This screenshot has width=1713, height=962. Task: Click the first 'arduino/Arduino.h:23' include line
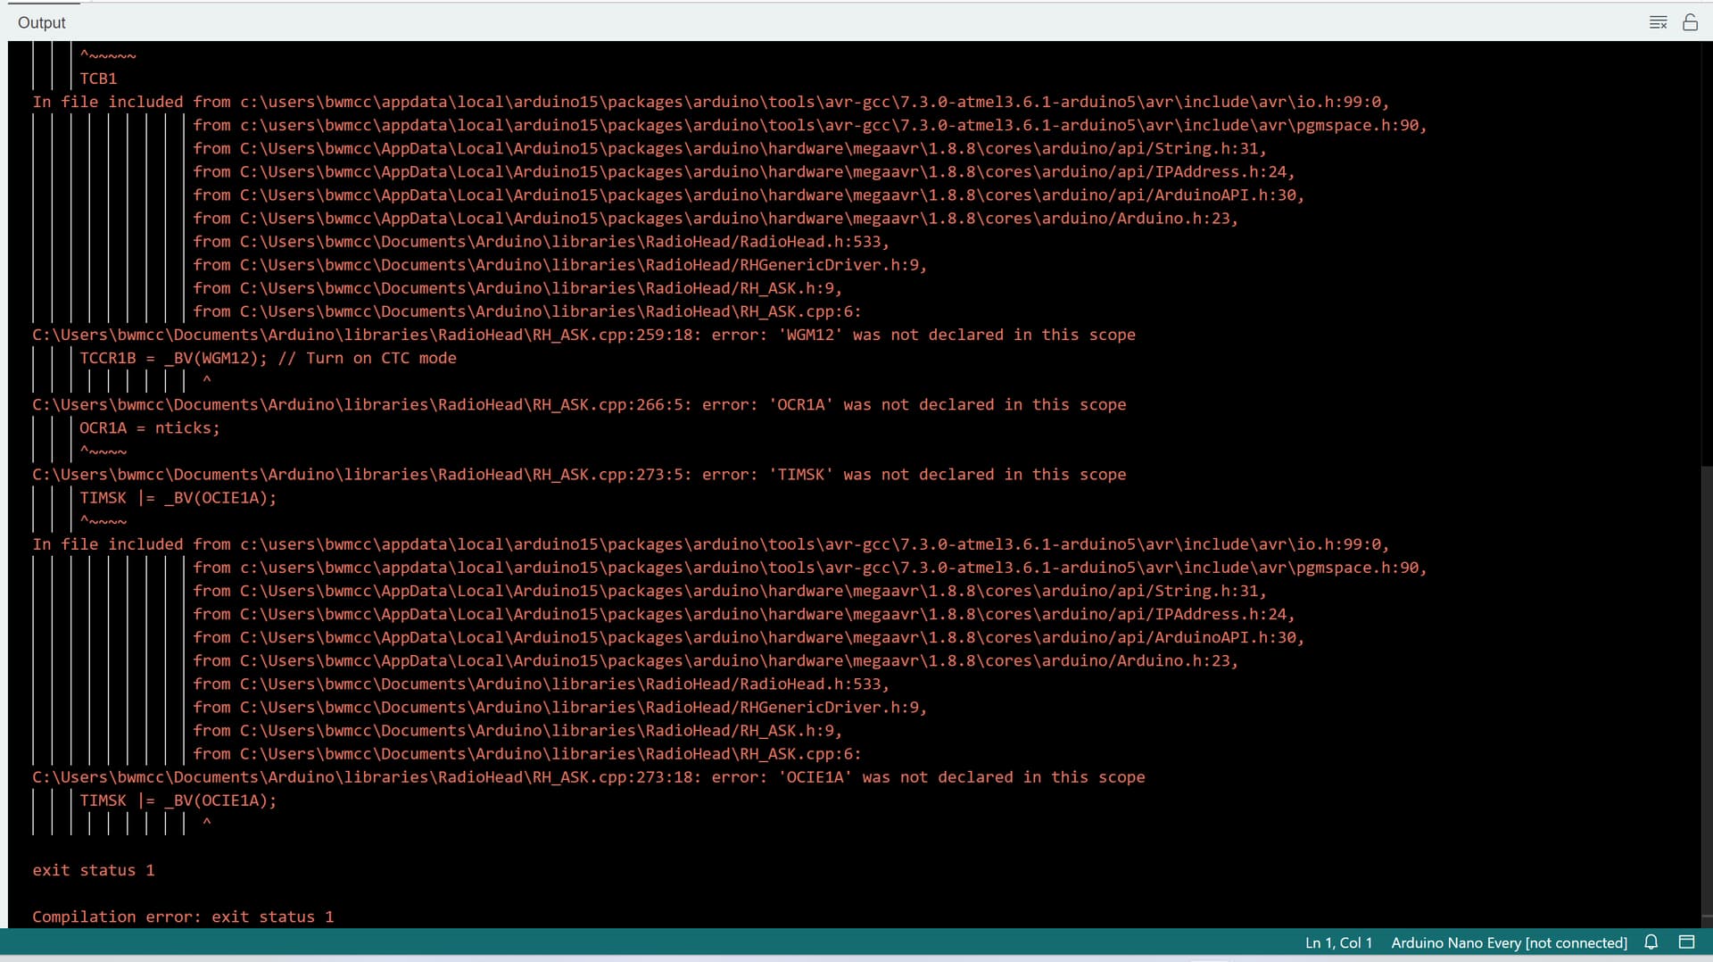pyautogui.click(x=716, y=218)
